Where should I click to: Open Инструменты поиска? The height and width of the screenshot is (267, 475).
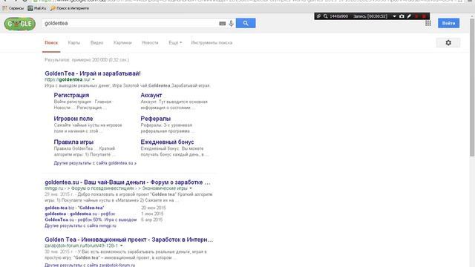tap(212, 43)
